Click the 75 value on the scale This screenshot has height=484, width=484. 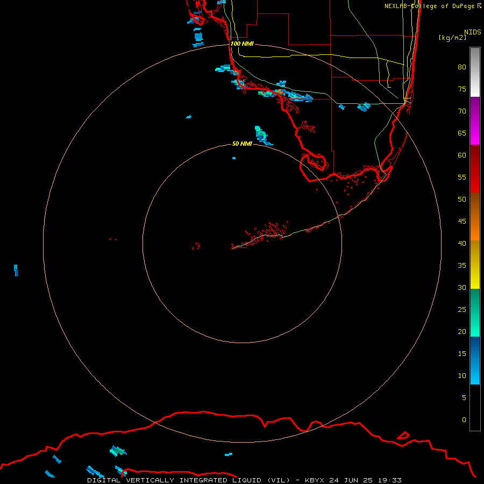tap(462, 89)
